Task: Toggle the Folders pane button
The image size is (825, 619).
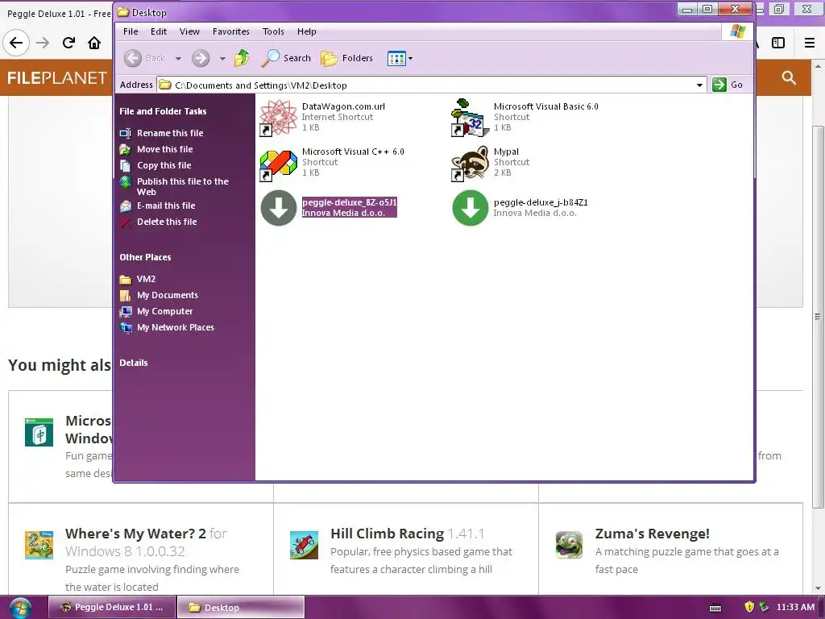Action: tap(346, 58)
